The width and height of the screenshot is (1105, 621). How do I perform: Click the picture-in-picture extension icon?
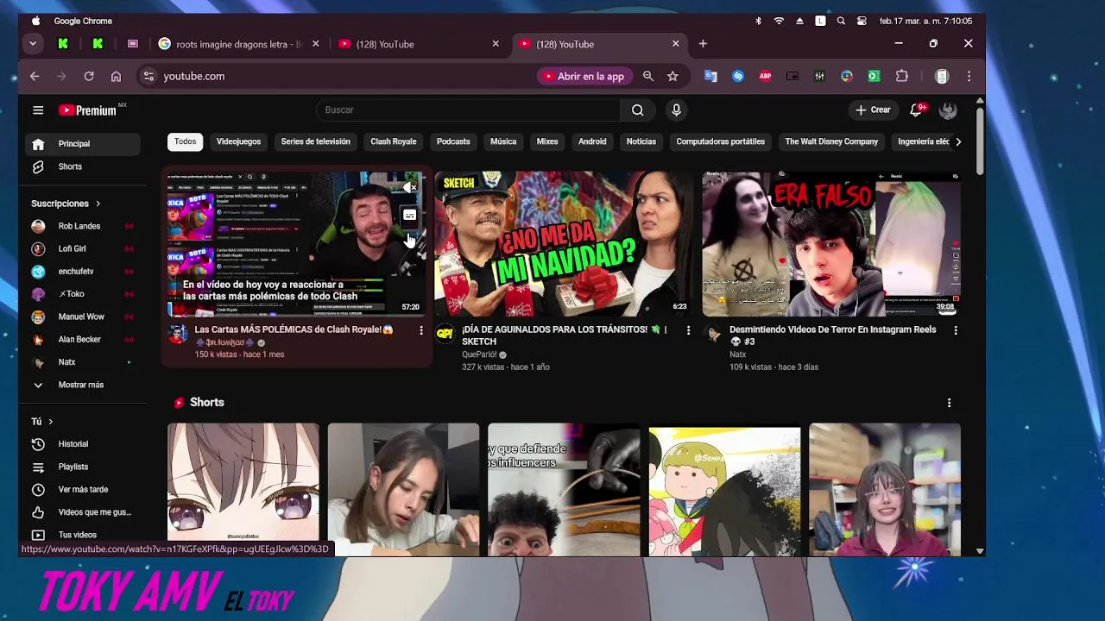click(x=792, y=76)
